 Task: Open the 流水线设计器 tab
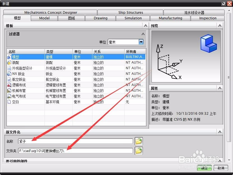pyautogui.click(x=194, y=13)
